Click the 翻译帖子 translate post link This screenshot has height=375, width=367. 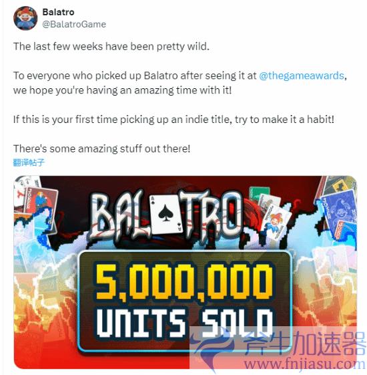[x=29, y=162]
